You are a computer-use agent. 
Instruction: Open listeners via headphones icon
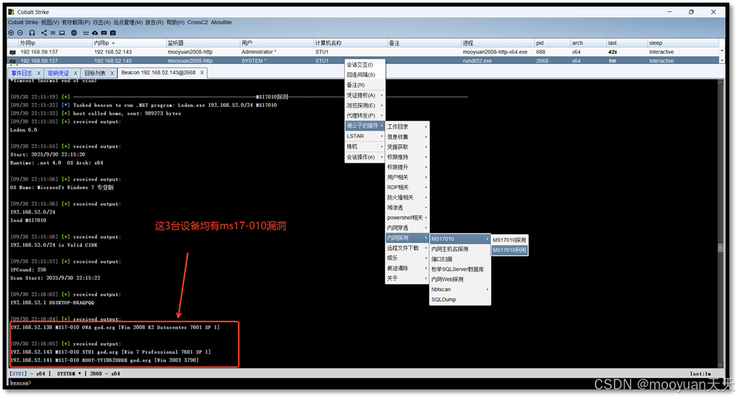[32, 33]
